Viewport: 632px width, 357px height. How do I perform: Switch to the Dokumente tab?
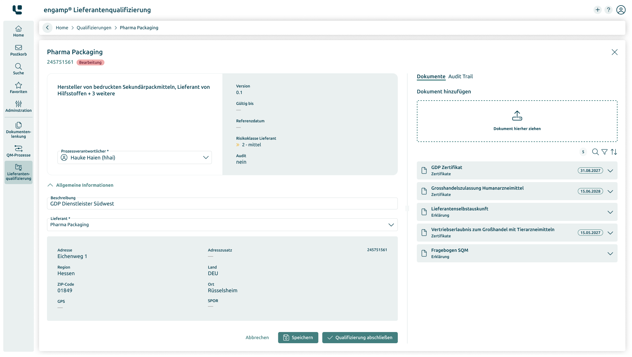pos(431,77)
